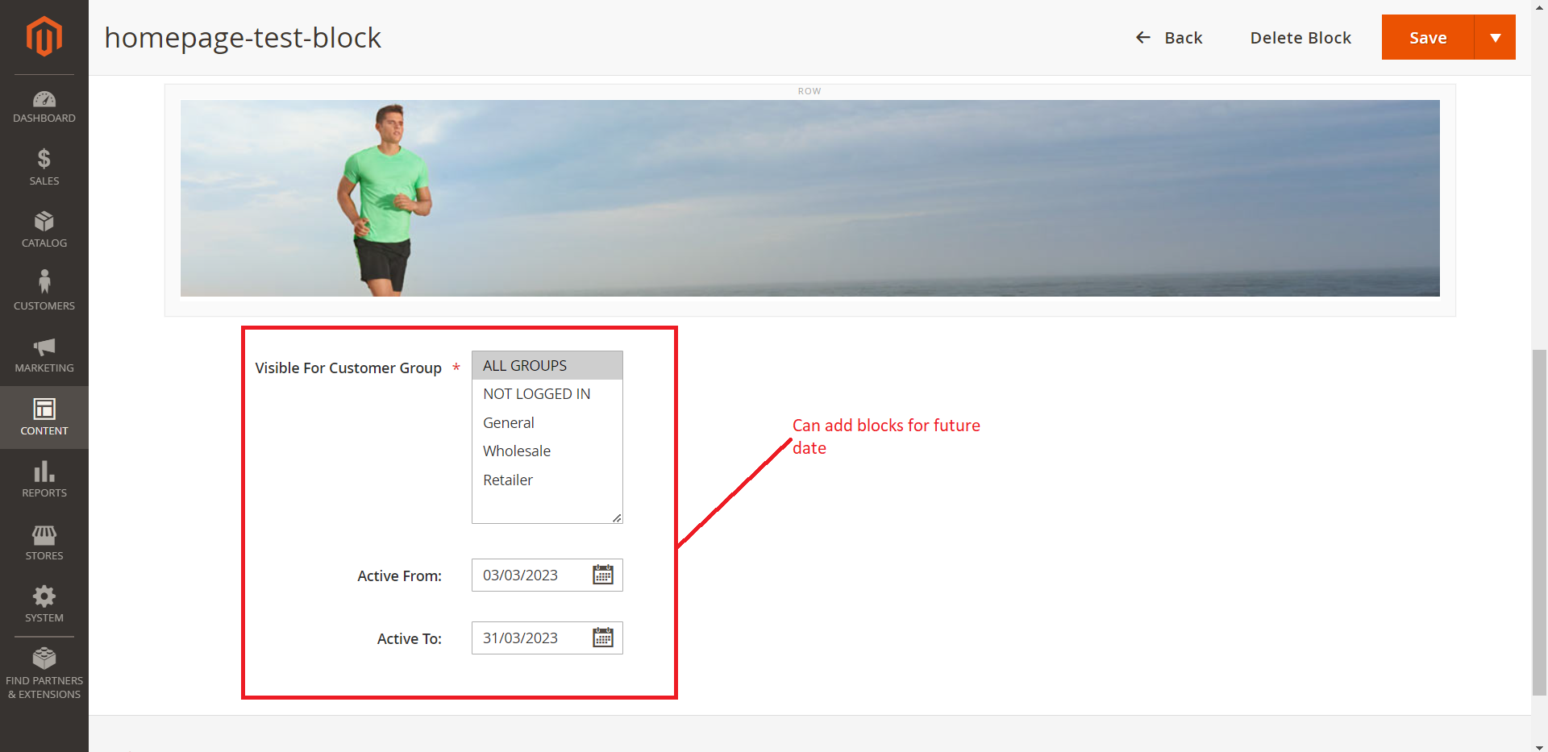The image size is (1548, 752).
Task: Go back using the Back arrow link
Action: tap(1168, 37)
